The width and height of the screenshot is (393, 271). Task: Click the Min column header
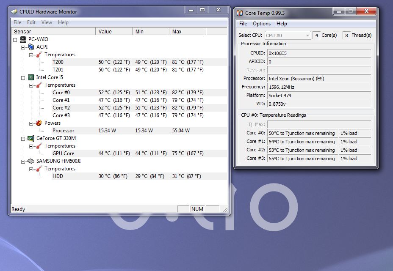(151, 32)
